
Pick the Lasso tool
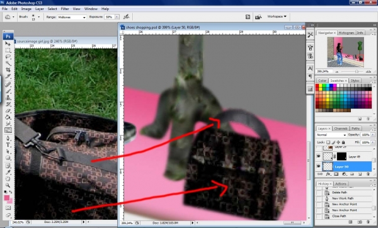(x=8, y=57)
